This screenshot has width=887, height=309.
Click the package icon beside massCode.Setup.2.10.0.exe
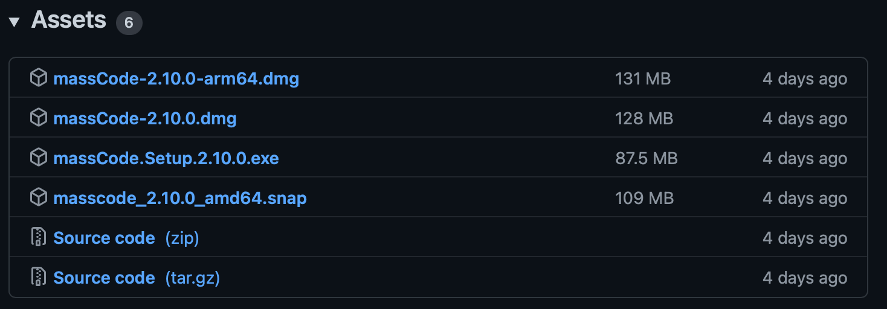pyautogui.click(x=39, y=158)
